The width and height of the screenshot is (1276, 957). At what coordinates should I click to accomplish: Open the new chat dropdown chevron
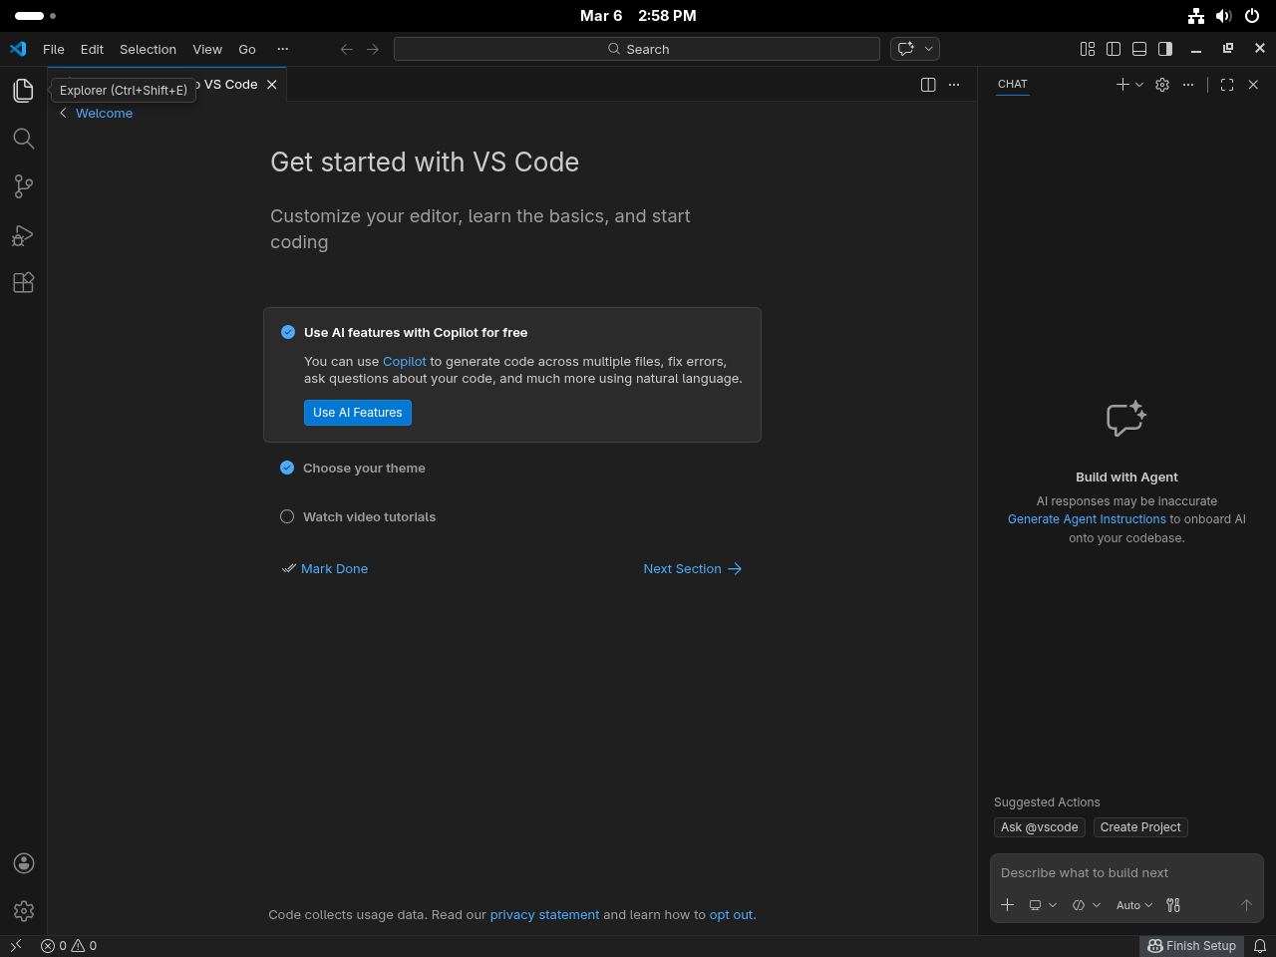click(1138, 85)
